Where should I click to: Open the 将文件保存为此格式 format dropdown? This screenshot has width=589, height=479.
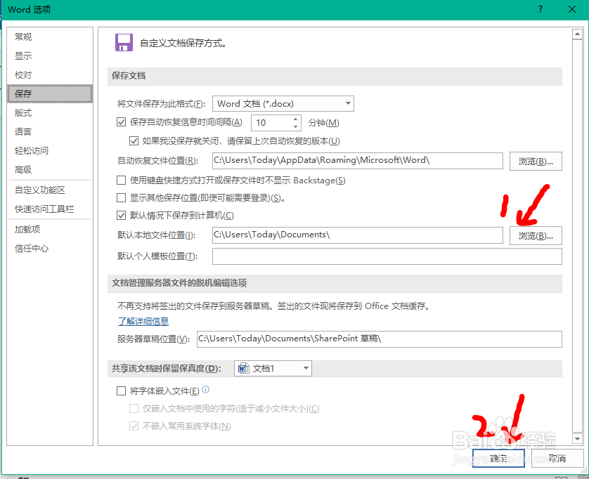pos(283,104)
